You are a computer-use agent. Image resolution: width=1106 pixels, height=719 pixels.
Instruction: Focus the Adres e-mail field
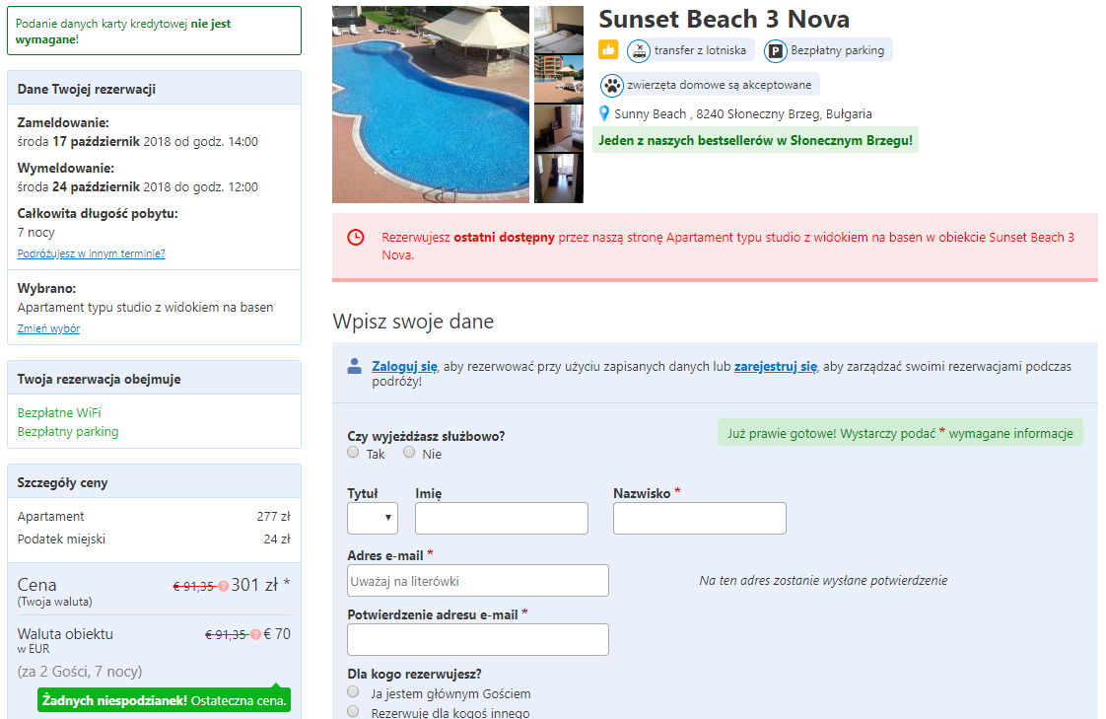[477, 580]
